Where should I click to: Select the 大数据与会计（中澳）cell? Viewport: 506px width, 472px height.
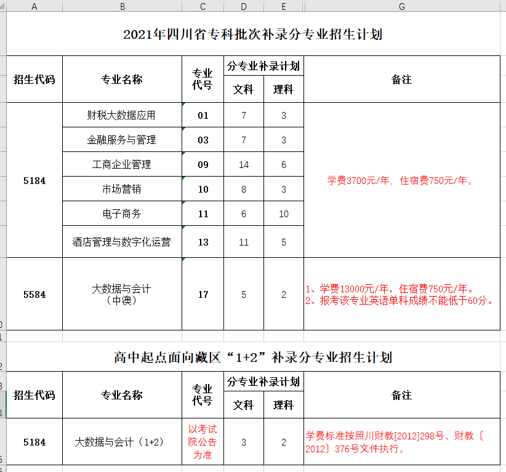(x=122, y=294)
